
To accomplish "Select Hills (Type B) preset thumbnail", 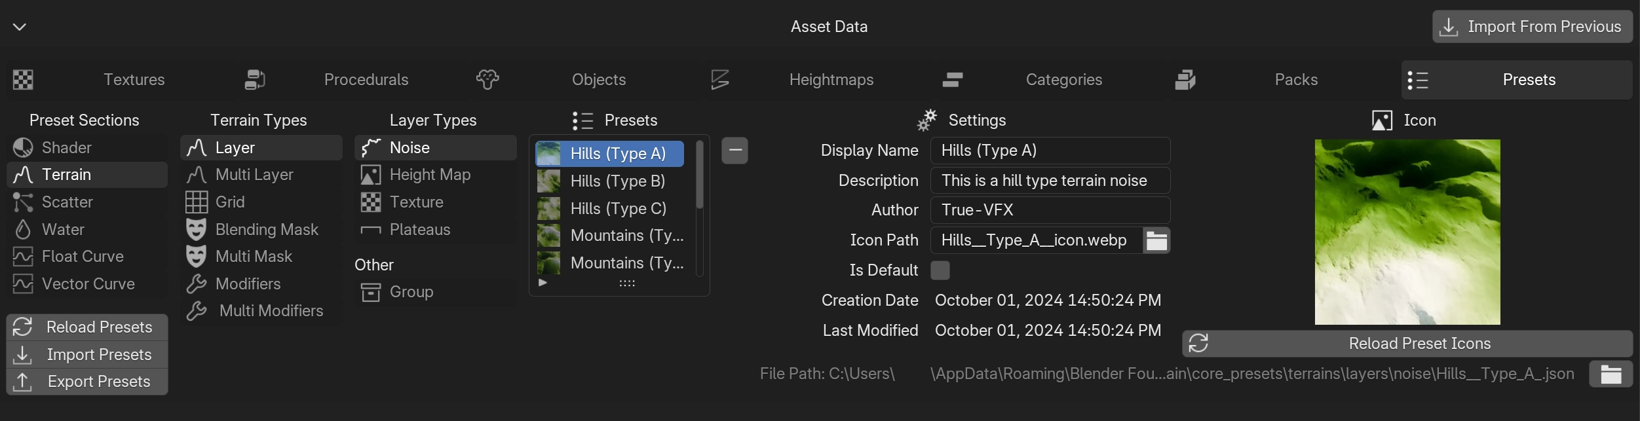I will coord(549,181).
